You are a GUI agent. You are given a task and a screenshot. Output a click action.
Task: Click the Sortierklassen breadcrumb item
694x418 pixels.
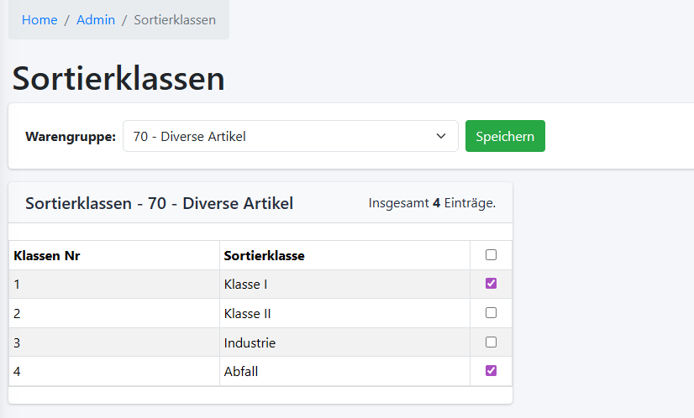[x=175, y=20]
